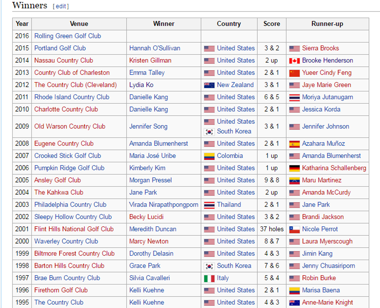Click the US flag beside Jessica Korda
The image size is (380, 308).
294,110
